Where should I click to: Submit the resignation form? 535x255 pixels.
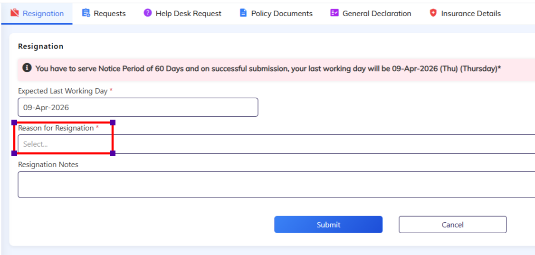click(x=328, y=225)
